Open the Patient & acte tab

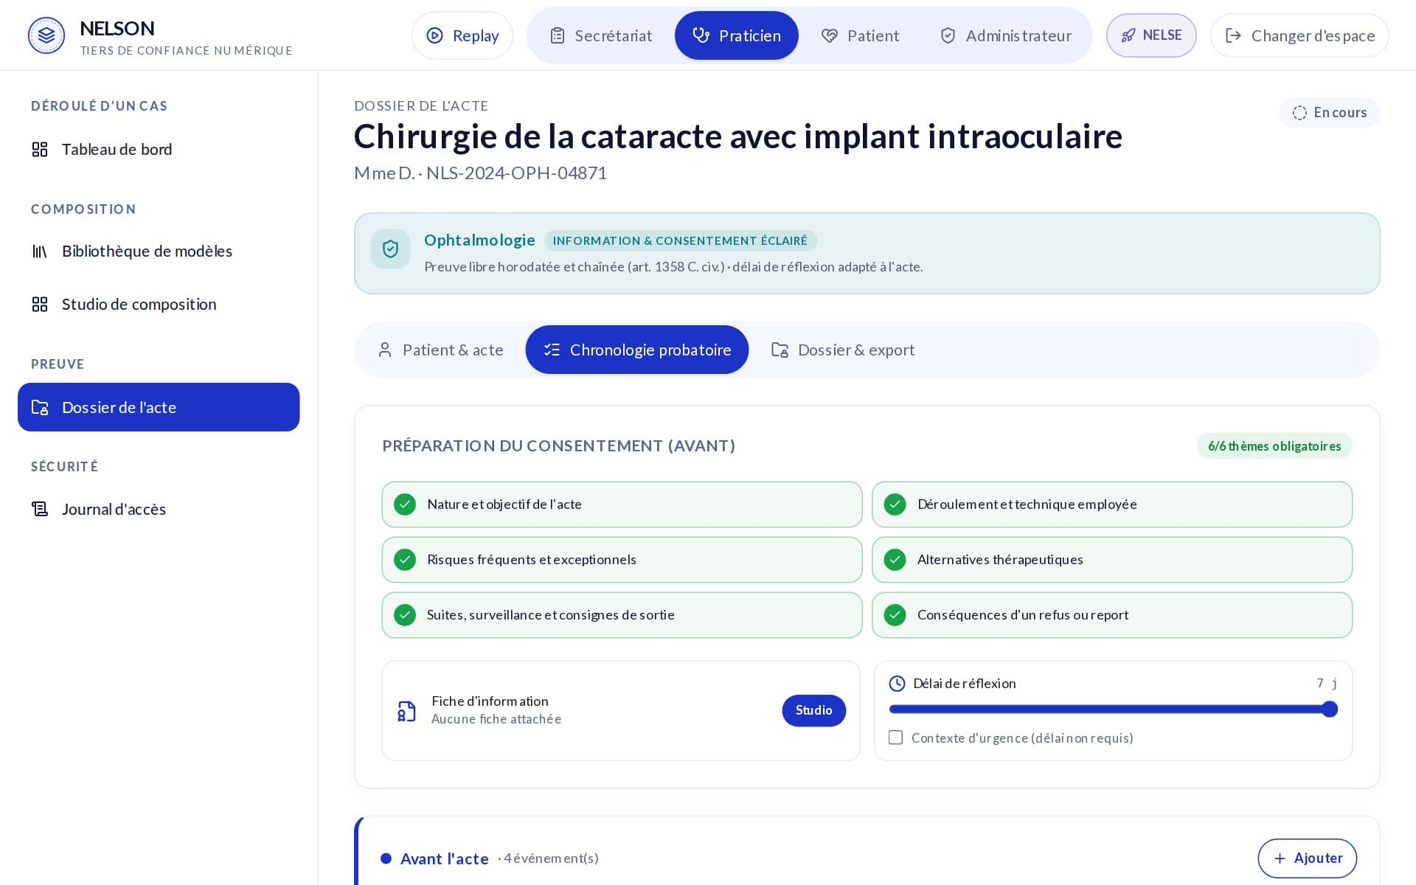440,350
